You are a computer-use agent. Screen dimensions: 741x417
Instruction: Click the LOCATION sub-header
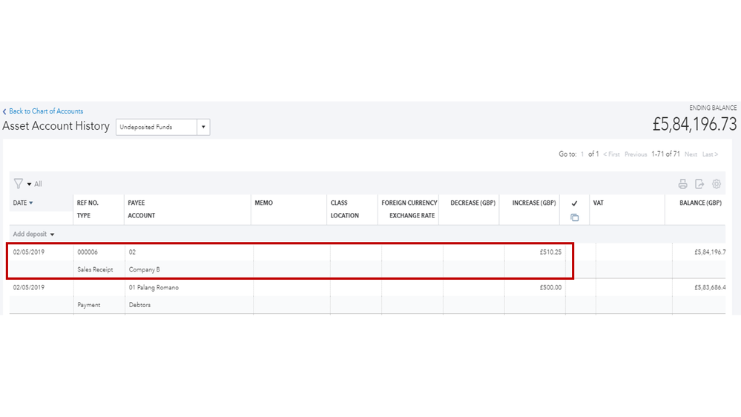[344, 216]
